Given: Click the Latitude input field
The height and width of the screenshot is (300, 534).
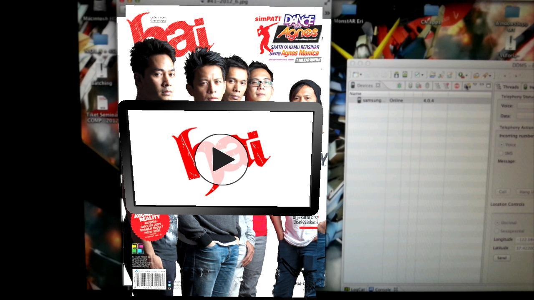Looking at the screenshot, I should pos(525,248).
